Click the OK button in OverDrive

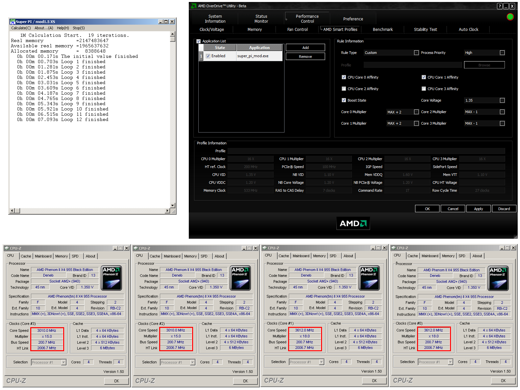pyautogui.click(x=427, y=209)
